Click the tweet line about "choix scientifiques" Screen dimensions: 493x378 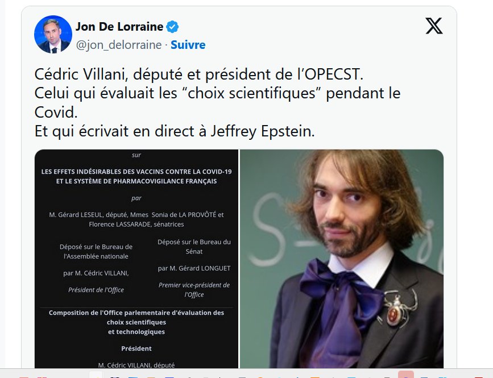(x=218, y=93)
